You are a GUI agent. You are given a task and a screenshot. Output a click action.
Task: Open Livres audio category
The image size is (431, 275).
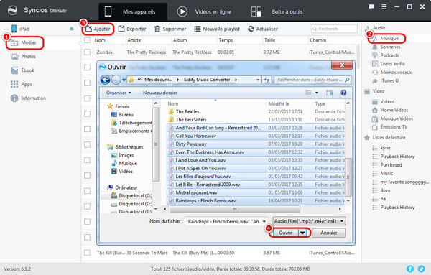pos(392,64)
